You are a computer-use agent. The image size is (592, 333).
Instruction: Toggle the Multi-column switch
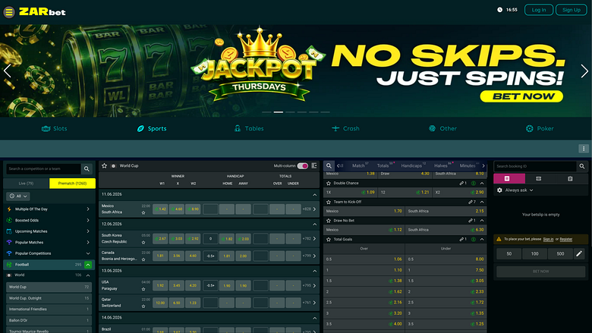point(302,166)
